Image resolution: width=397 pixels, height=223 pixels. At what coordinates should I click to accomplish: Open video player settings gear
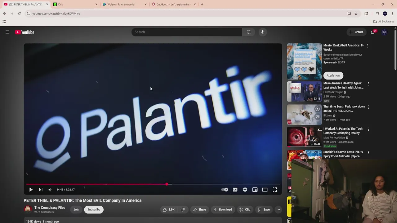245,190
